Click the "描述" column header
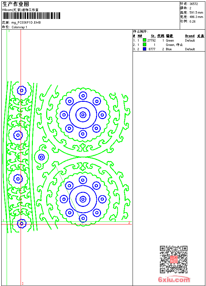206x286 pixels. [169, 36]
